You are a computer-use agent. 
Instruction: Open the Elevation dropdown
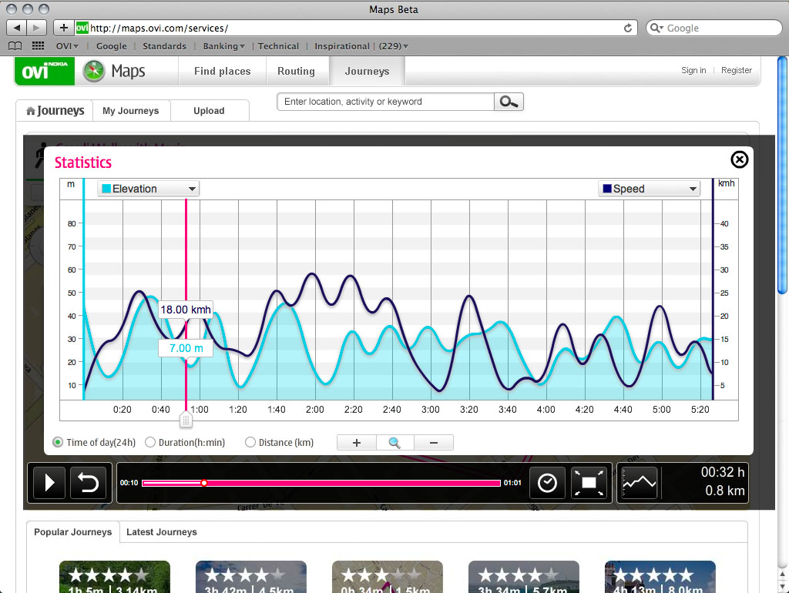(x=149, y=189)
